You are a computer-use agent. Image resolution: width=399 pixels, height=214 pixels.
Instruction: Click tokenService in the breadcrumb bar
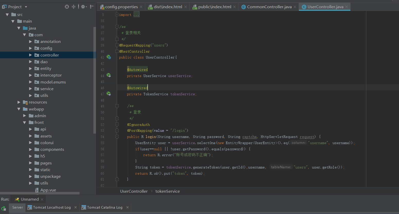[167, 191]
